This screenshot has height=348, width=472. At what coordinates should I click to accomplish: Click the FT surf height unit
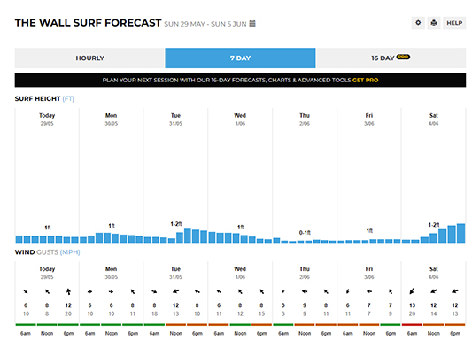point(68,99)
